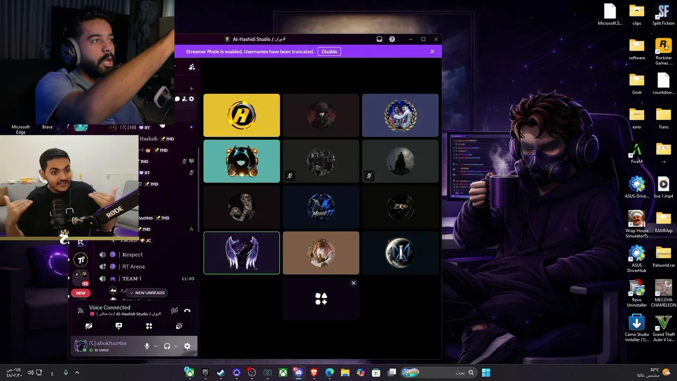Open Split Fiction desktop shortcut
Viewport: 677px width, 381px height.
coord(663,15)
